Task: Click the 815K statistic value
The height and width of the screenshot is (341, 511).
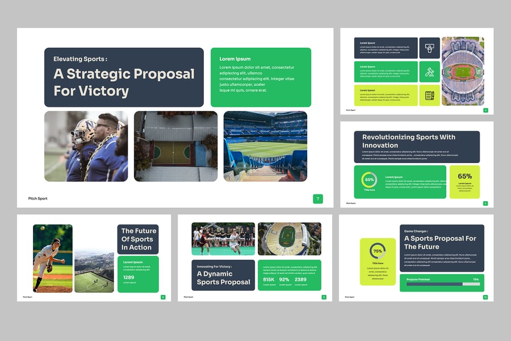Action: tap(269, 280)
